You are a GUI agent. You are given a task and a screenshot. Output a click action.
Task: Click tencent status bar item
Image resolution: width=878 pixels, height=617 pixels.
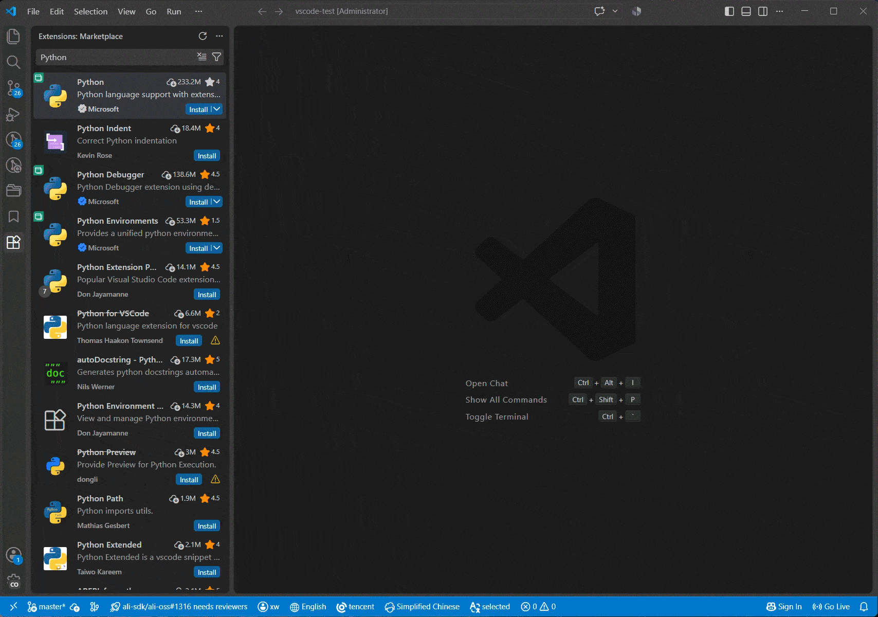pyautogui.click(x=355, y=607)
